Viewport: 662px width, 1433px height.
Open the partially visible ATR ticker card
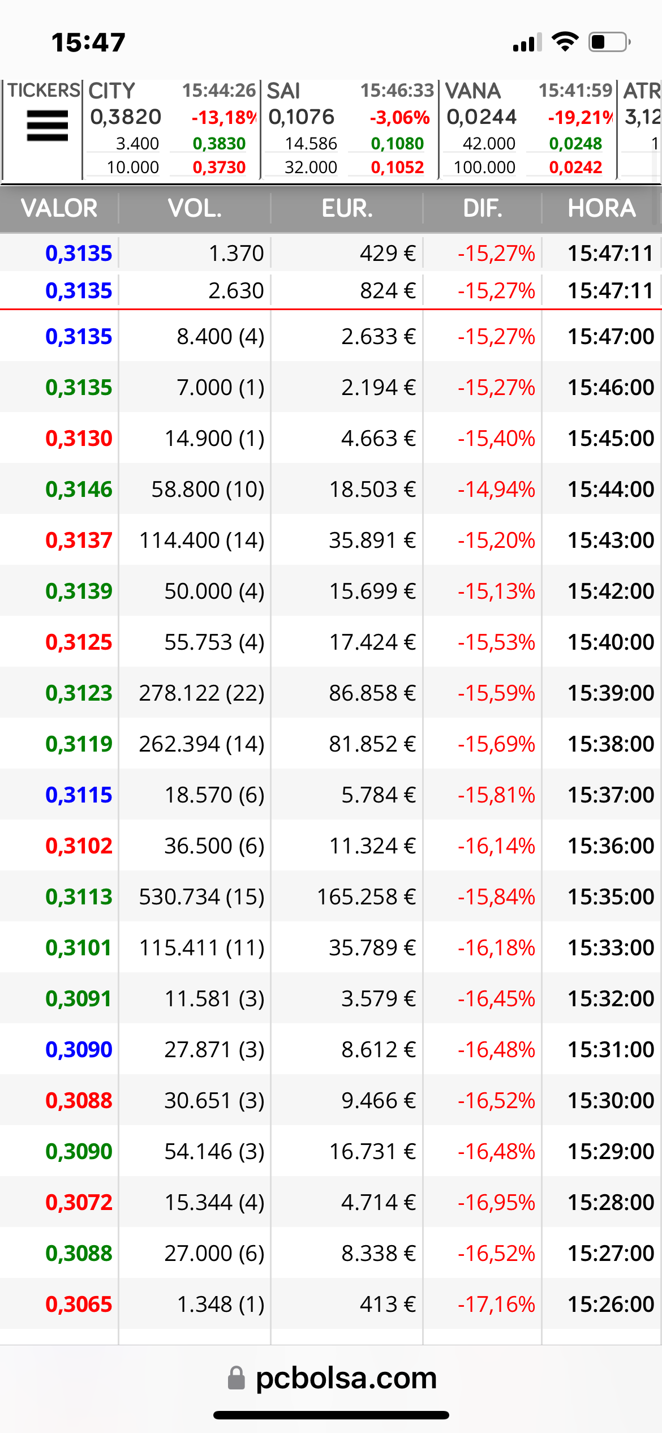(x=640, y=129)
